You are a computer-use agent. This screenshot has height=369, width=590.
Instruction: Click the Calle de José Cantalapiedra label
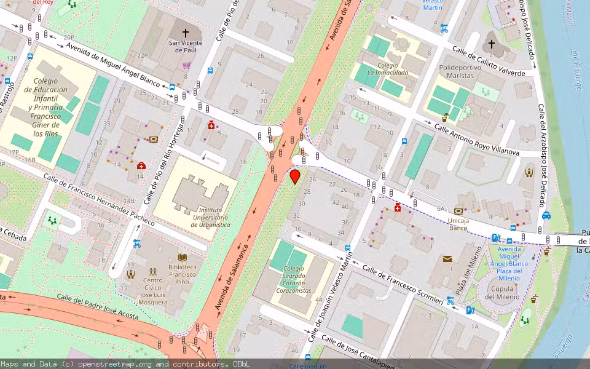[x=358, y=352]
